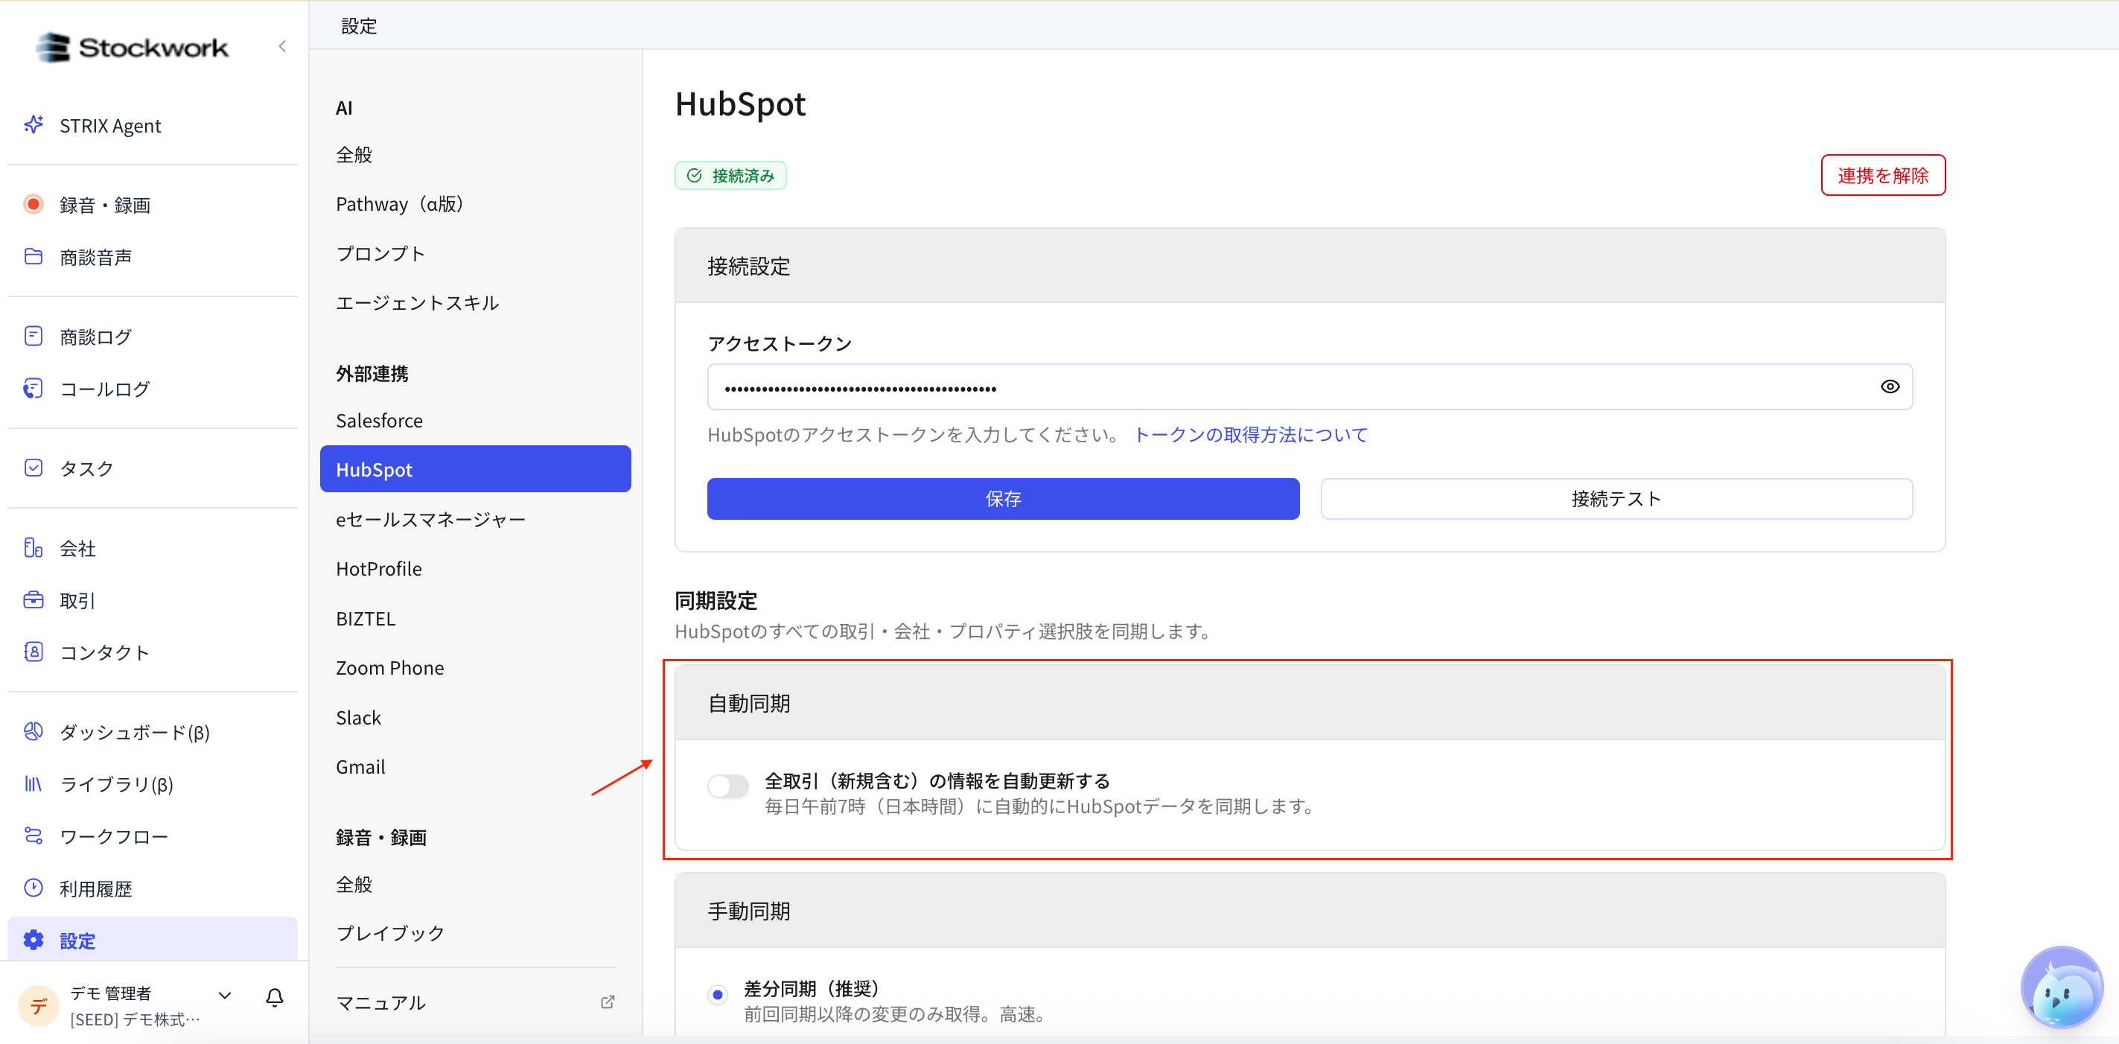Image resolution: width=2119 pixels, height=1044 pixels.
Task: Click the Stockwork logo
Action: pos(132,47)
